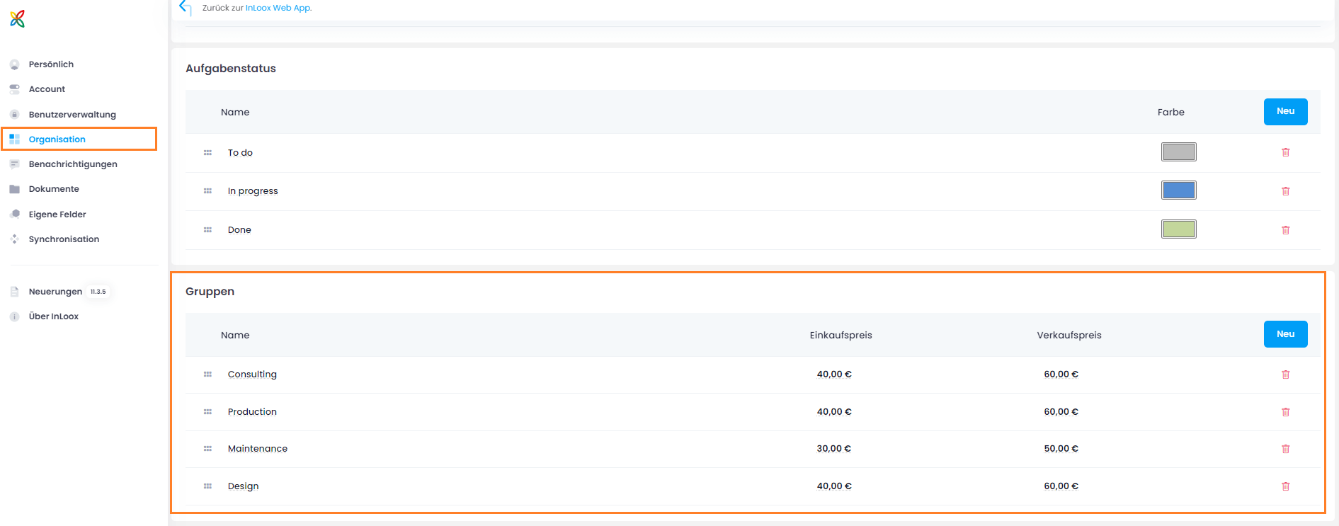Click trash icon for In progress status
Image resolution: width=1339 pixels, height=526 pixels.
1285,191
